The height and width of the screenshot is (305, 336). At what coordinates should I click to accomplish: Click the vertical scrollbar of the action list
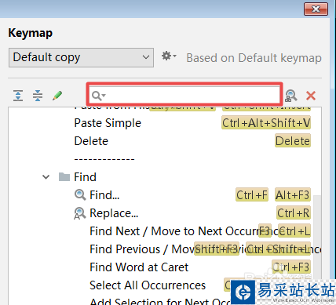pos(317,235)
